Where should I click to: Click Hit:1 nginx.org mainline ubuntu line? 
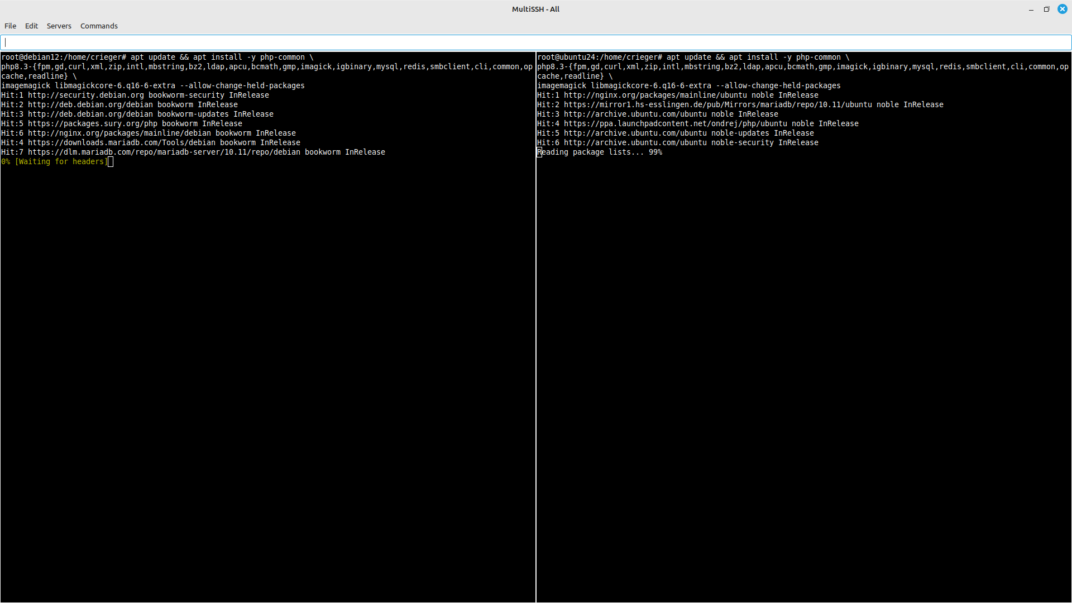[x=678, y=95]
